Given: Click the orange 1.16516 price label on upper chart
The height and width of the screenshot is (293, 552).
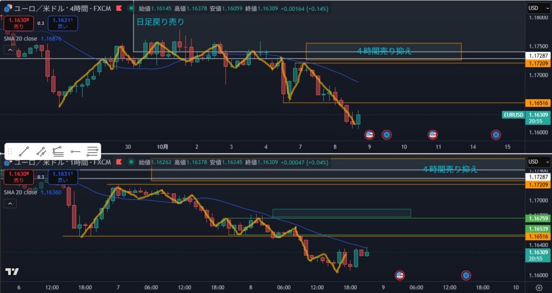Looking at the screenshot, I should [x=537, y=103].
